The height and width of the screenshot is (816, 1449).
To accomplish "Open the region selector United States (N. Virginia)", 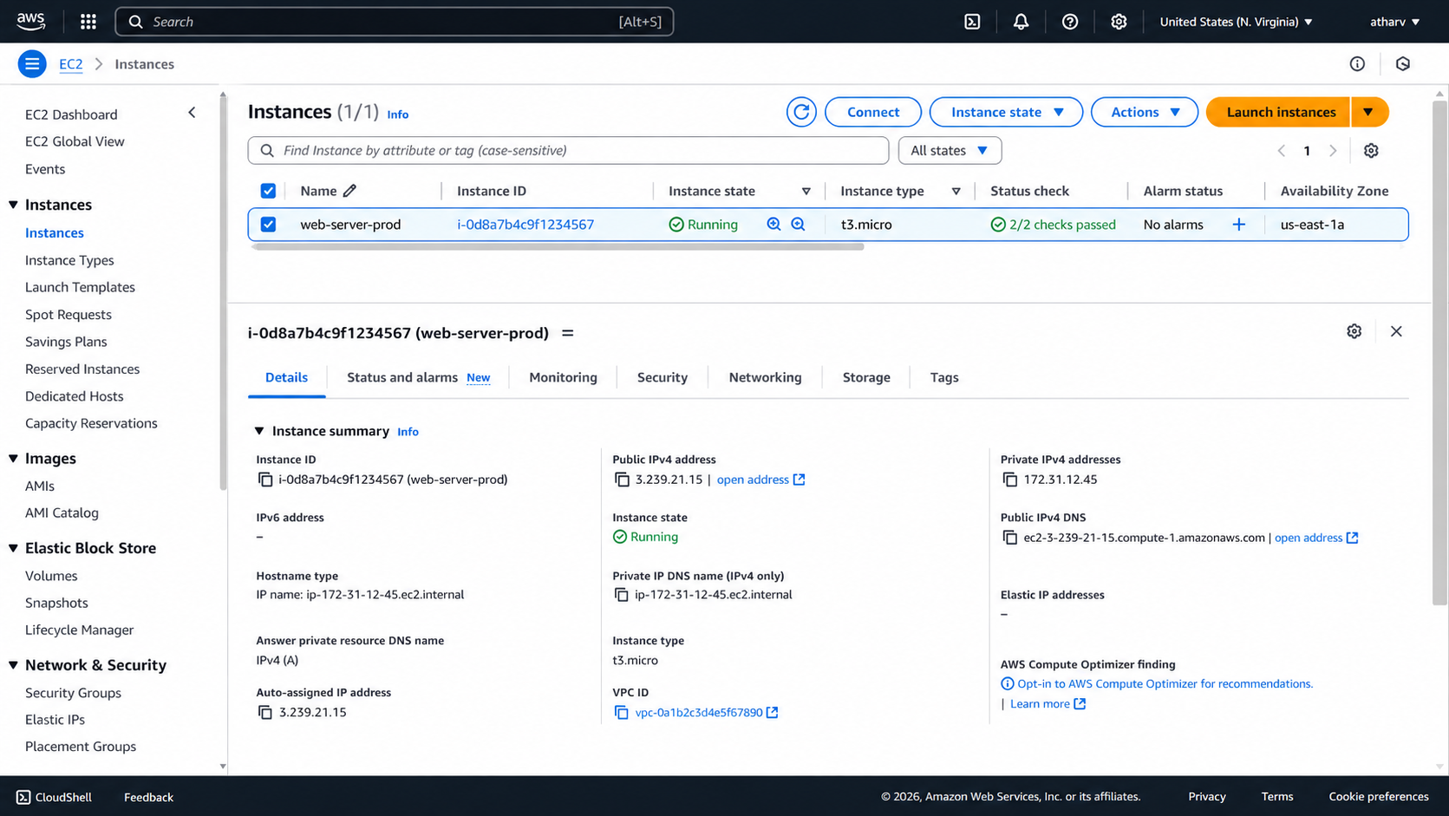I will tap(1237, 22).
